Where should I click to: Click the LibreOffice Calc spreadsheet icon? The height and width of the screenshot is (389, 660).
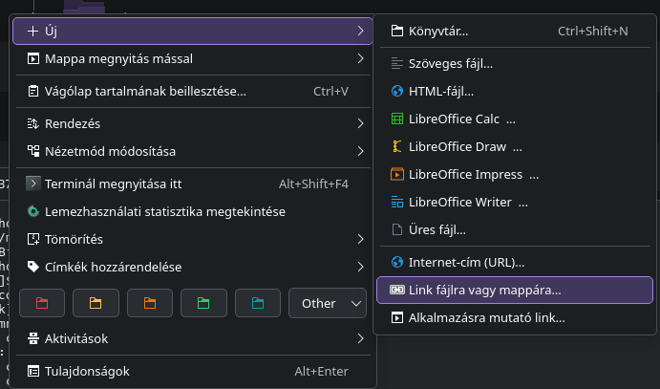click(398, 119)
